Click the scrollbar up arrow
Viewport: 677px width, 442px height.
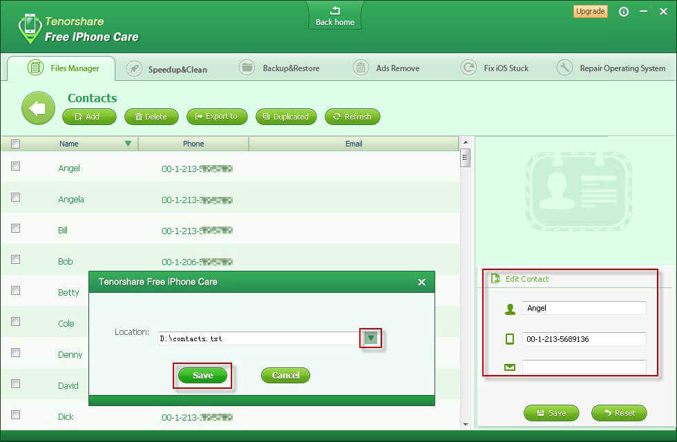[466, 142]
